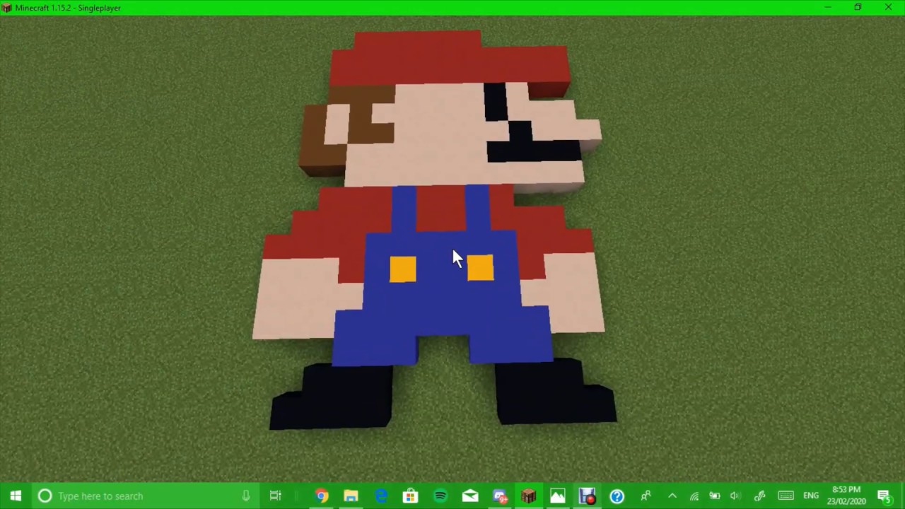Click the pen workspace tray icon
The width and height of the screenshot is (905, 509).
(760, 496)
